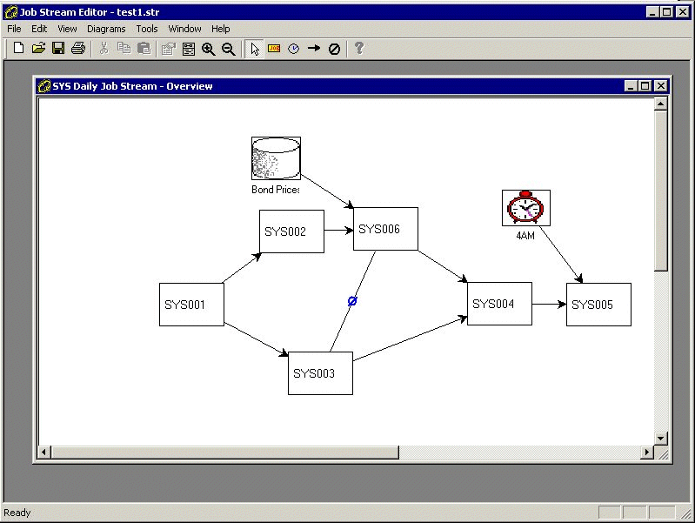The width and height of the screenshot is (695, 523).
Task: Choose the JOB node tool
Action: click(274, 49)
